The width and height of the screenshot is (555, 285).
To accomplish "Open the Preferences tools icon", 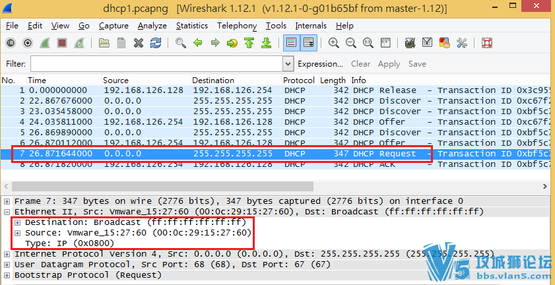I will (461, 43).
